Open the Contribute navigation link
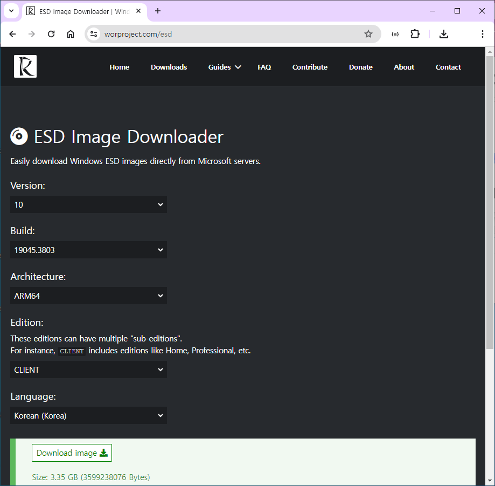 [x=310, y=67]
